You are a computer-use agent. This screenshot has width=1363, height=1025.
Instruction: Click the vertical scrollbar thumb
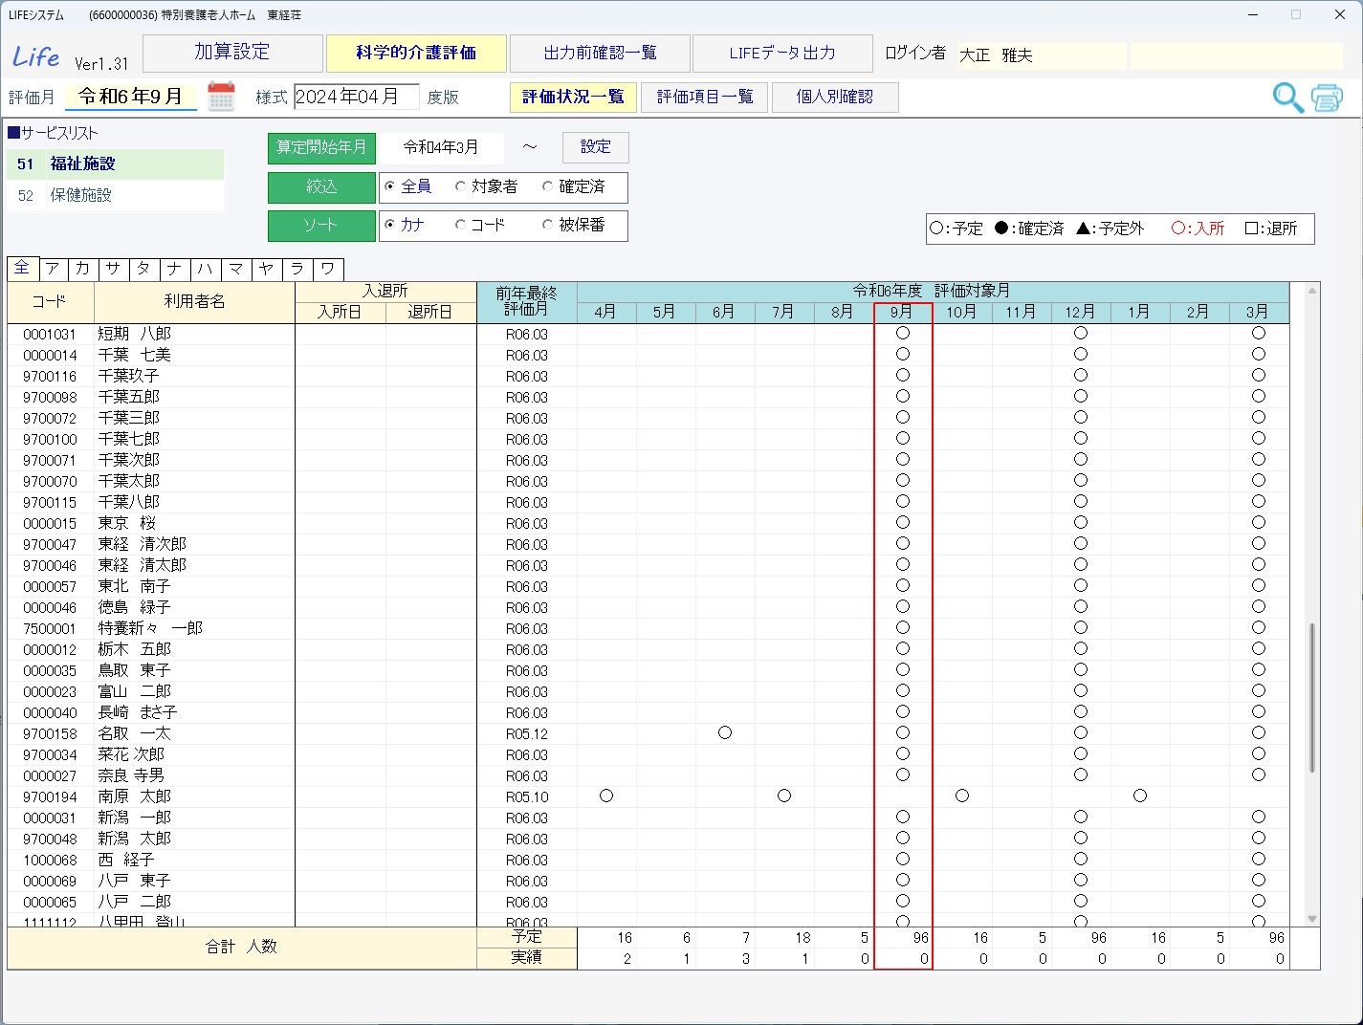pyautogui.click(x=1312, y=697)
